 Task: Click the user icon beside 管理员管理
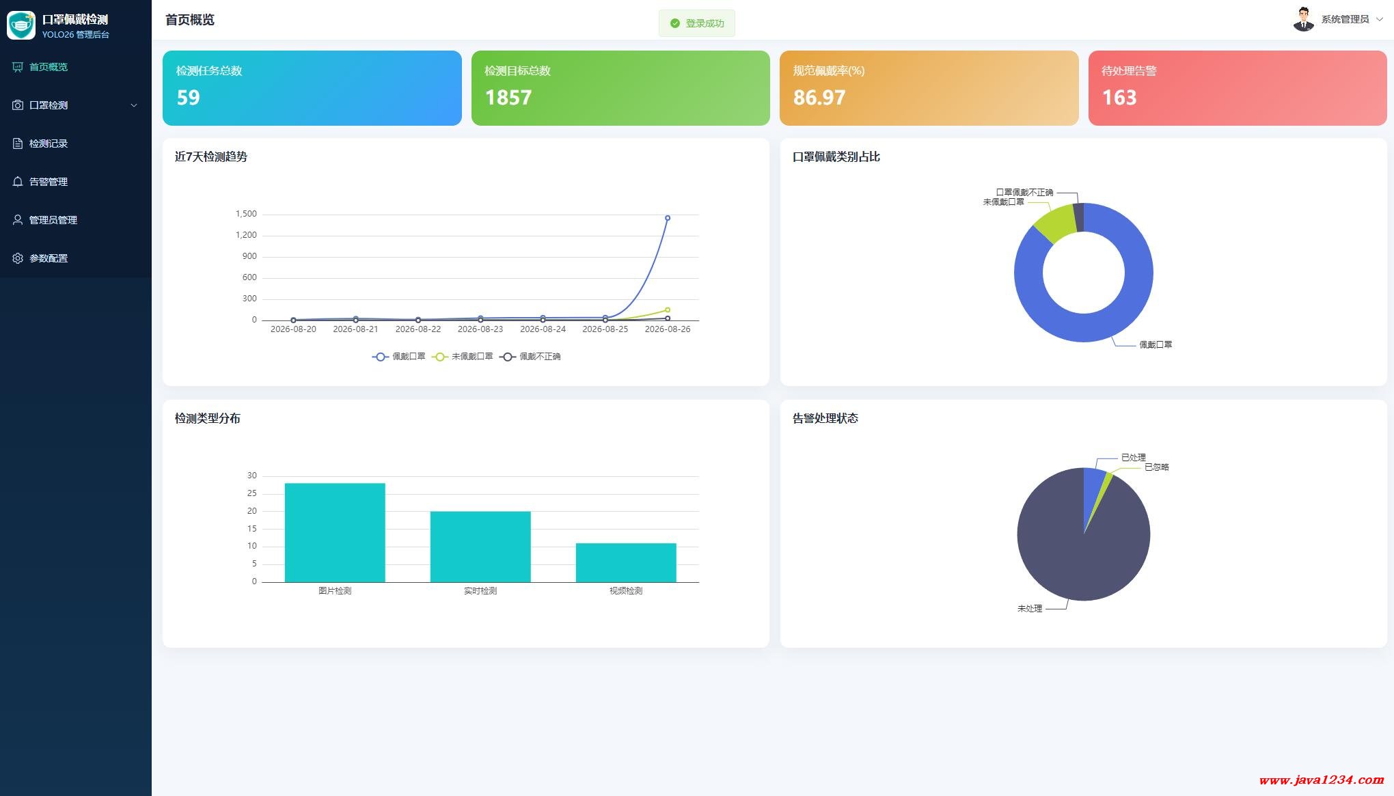[18, 220]
